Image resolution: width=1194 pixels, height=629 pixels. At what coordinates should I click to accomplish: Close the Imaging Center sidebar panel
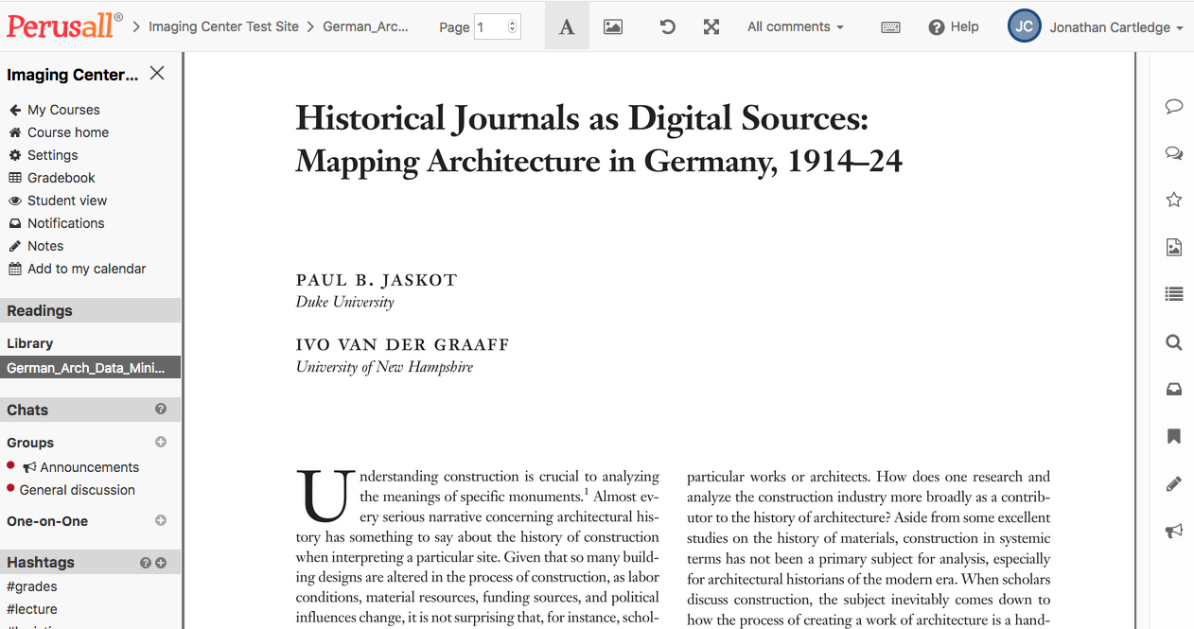tap(157, 74)
